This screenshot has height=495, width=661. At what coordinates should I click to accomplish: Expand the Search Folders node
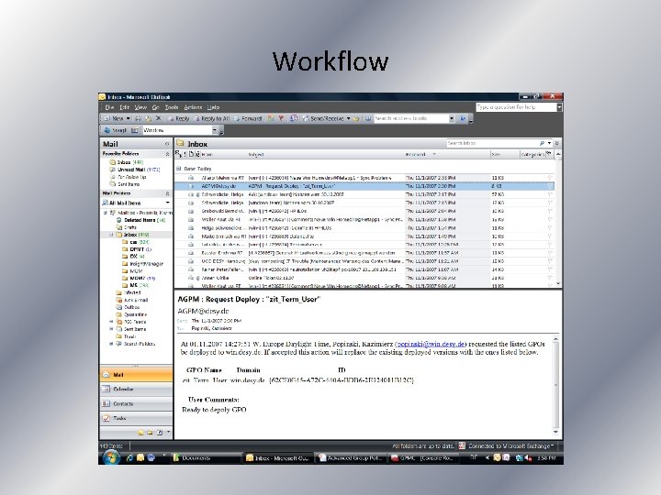112,344
